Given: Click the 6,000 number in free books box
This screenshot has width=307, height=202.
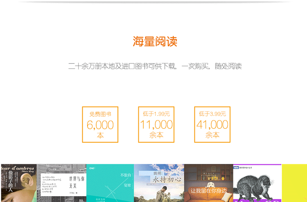Looking at the screenshot, I should pyautogui.click(x=100, y=125).
